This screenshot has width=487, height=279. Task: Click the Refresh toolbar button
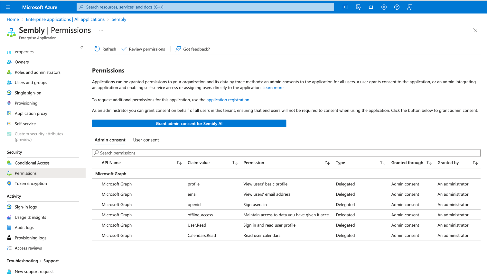point(105,49)
